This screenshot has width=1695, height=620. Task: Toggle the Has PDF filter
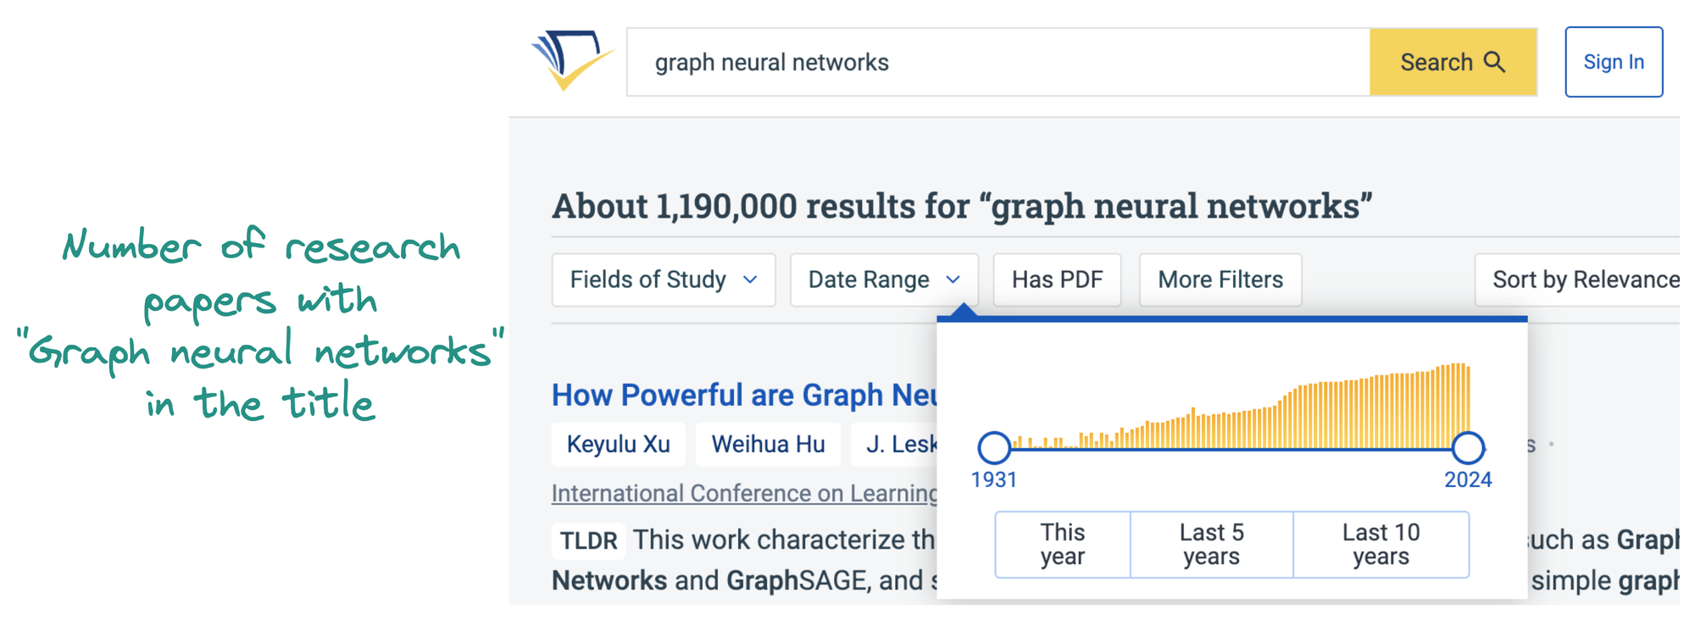pos(1057,280)
